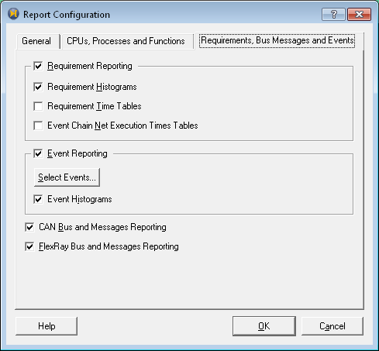Toggle Requirement Reporting checkbox
The height and width of the screenshot is (351, 379).
pyautogui.click(x=38, y=66)
